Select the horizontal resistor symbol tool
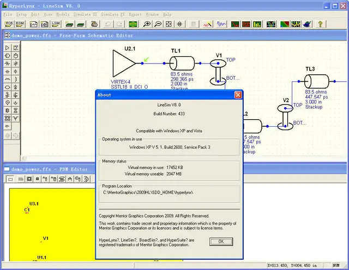 (7, 63)
